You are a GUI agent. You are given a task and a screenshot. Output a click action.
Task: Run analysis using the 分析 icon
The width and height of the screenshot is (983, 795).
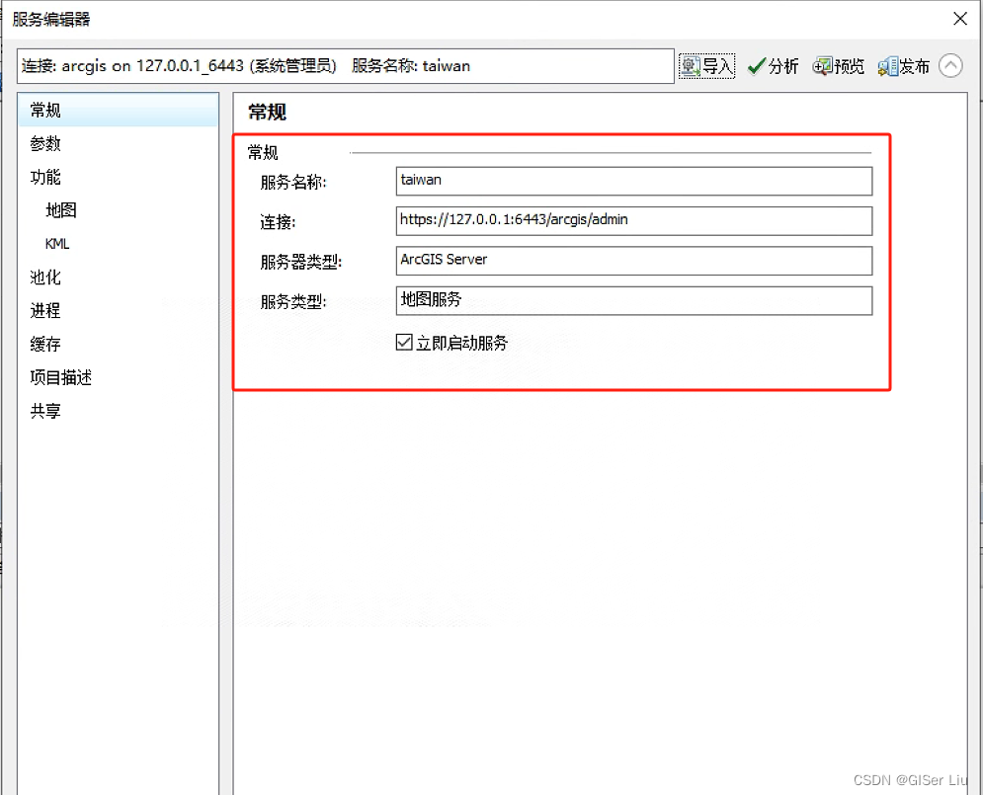tap(774, 65)
